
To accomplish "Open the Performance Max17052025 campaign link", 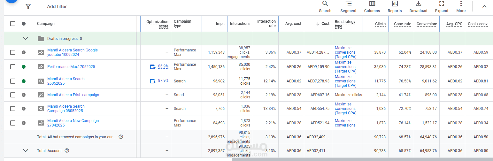I will pyautogui.click(x=71, y=67).
